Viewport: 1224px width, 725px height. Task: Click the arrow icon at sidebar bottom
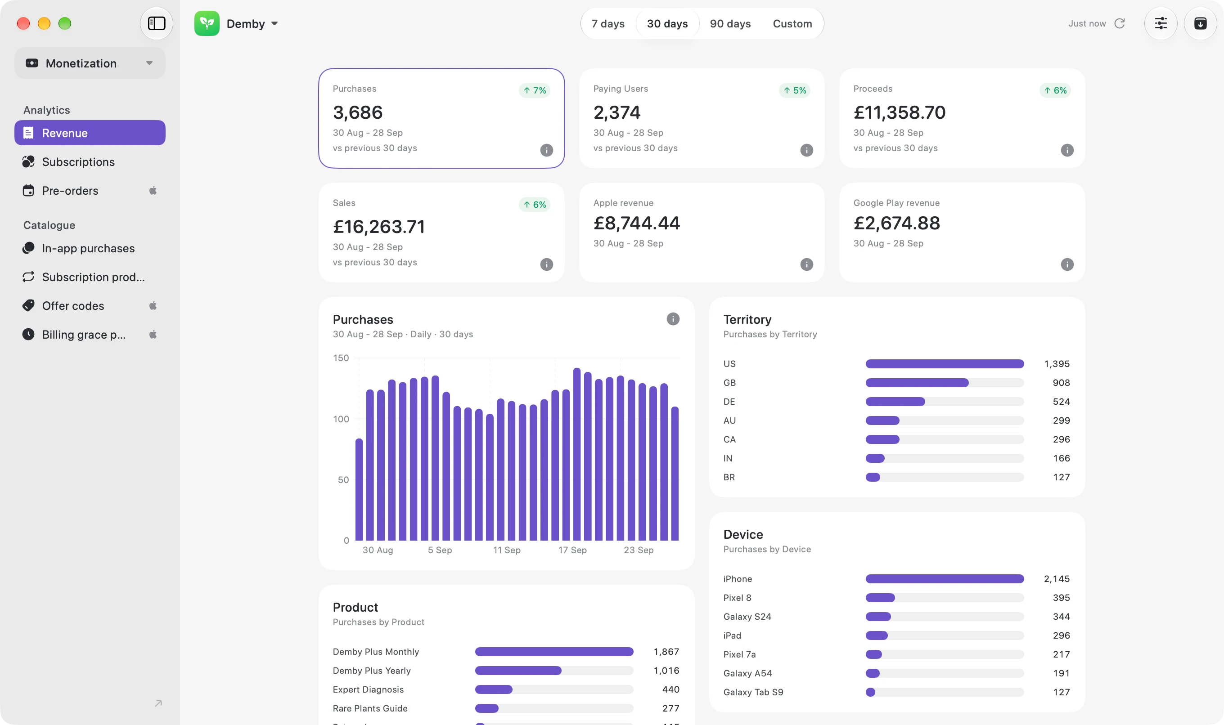pos(158,703)
